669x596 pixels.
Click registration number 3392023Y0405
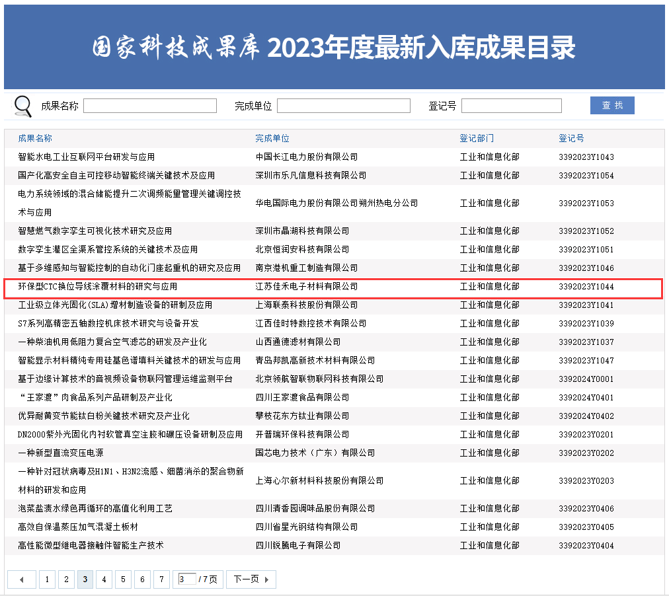[x=586, y=527]
